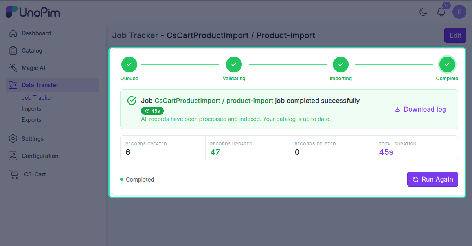Click the Importing step checkmark
The height and width of the screenshot is (246, 472).
341,64
